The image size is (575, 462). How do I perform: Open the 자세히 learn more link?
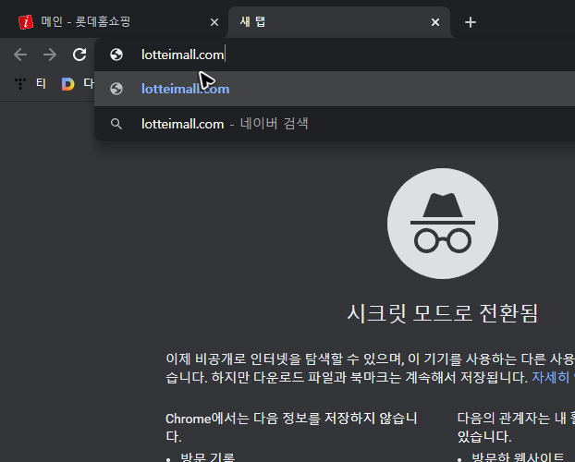tap(554, 377)
